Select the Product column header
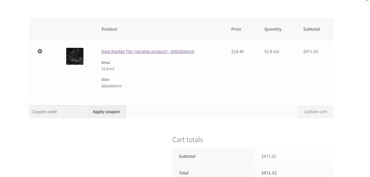This screenshot has width=370, height=177. [x=109, y=29]
